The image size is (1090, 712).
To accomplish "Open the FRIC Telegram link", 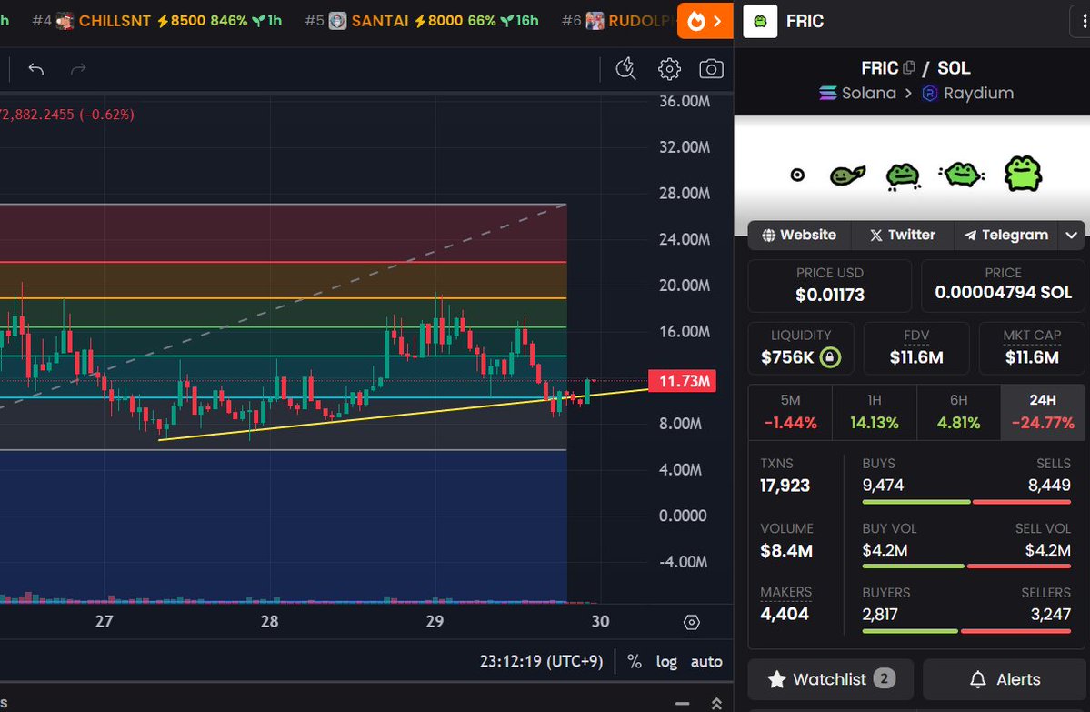I will (1005, 235).
